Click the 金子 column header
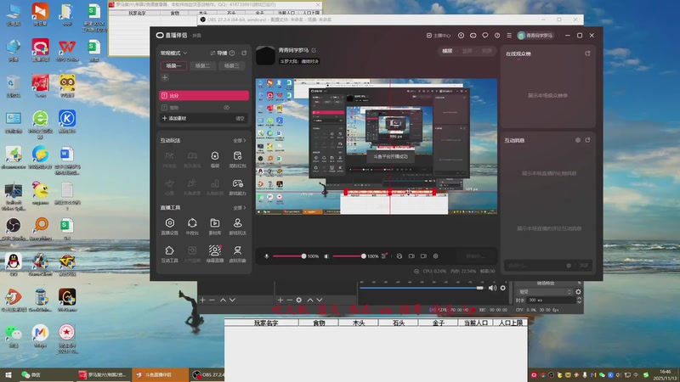Screen dimensions: 680x382 [439, 323]
